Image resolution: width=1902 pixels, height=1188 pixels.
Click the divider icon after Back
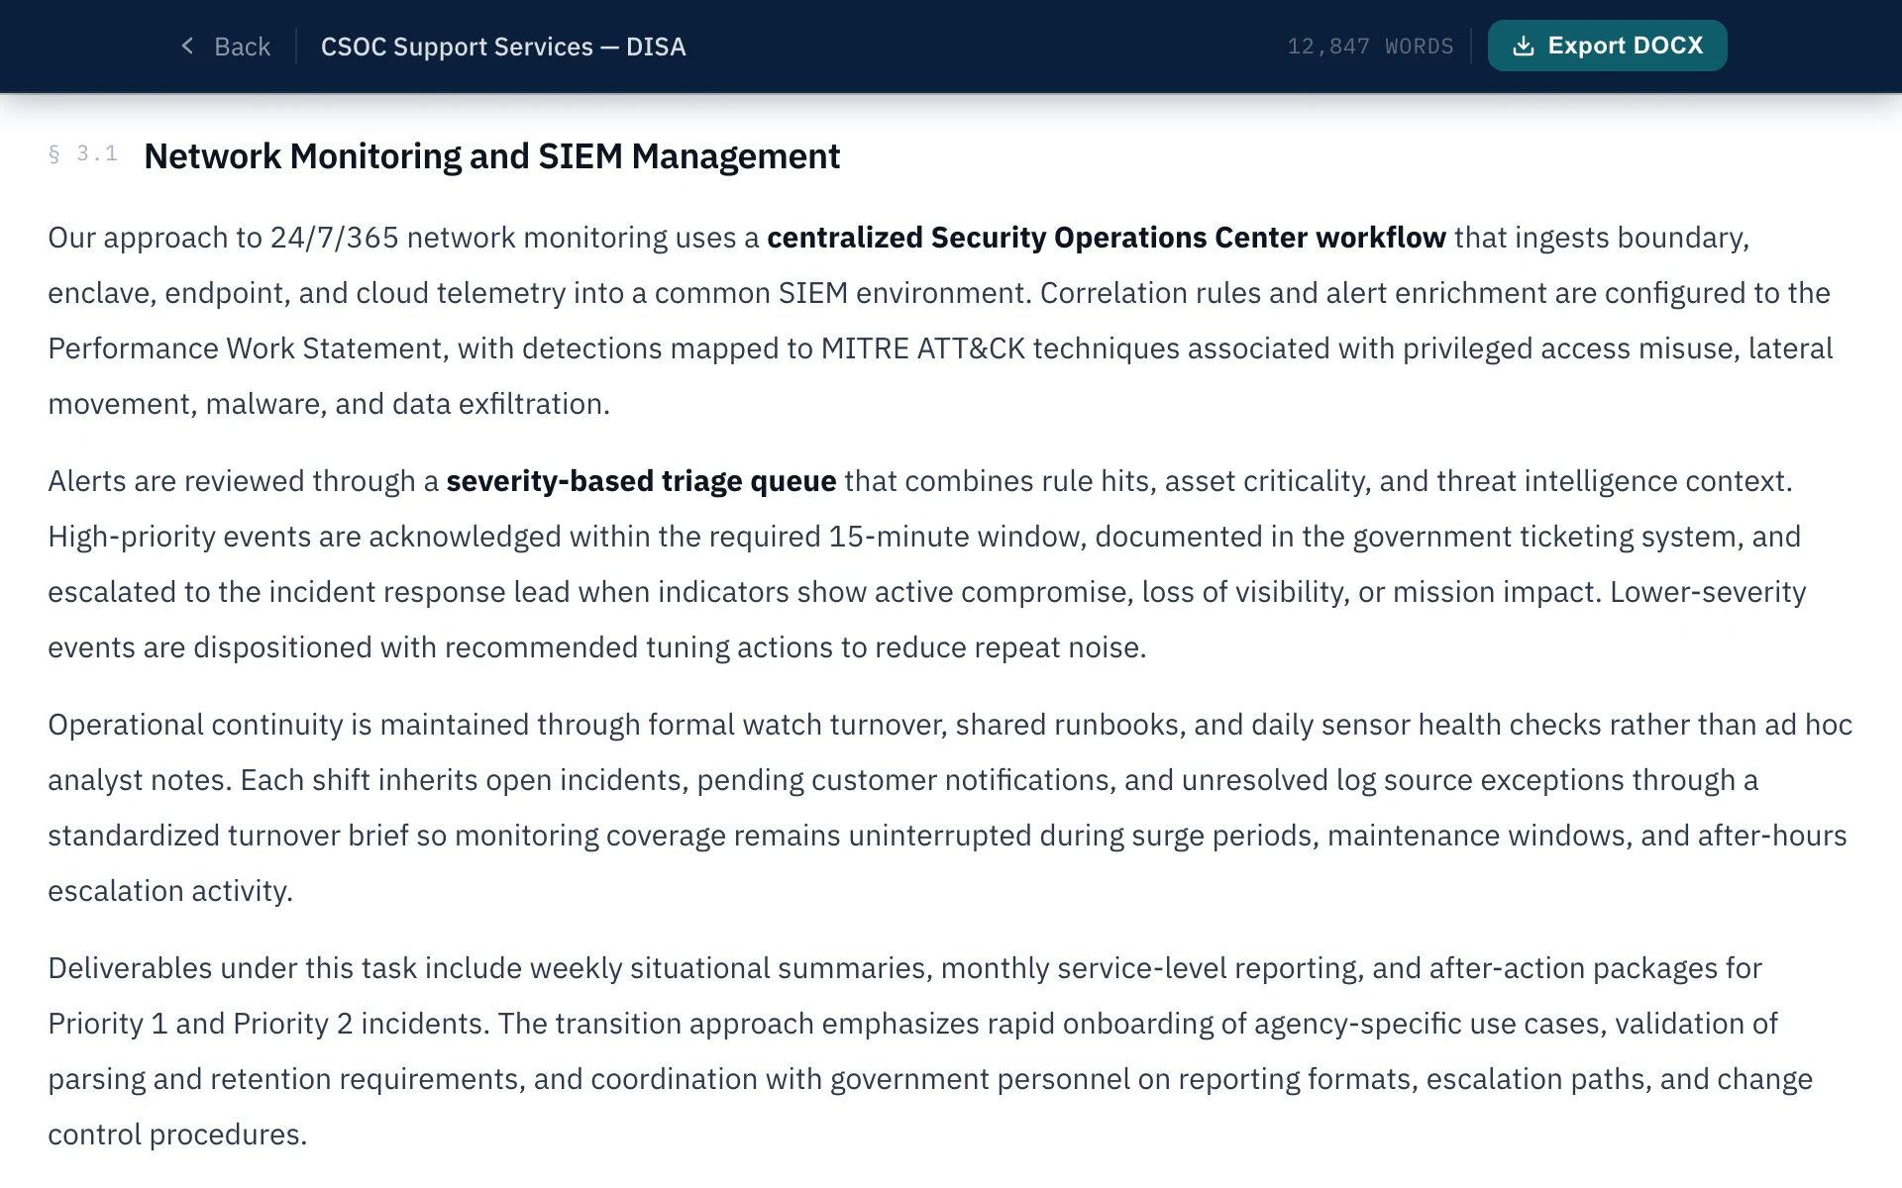click(x=294, y=46)
